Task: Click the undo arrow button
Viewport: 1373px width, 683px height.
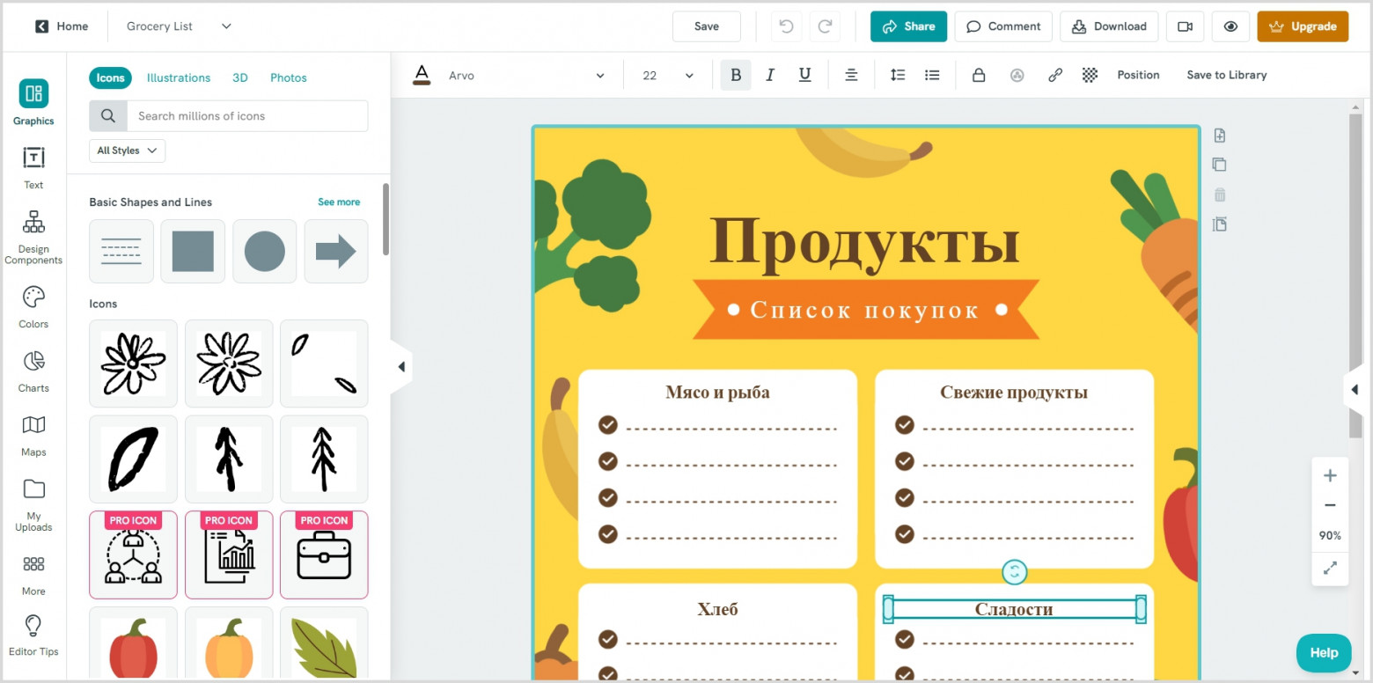Action: tap(787, 26)
